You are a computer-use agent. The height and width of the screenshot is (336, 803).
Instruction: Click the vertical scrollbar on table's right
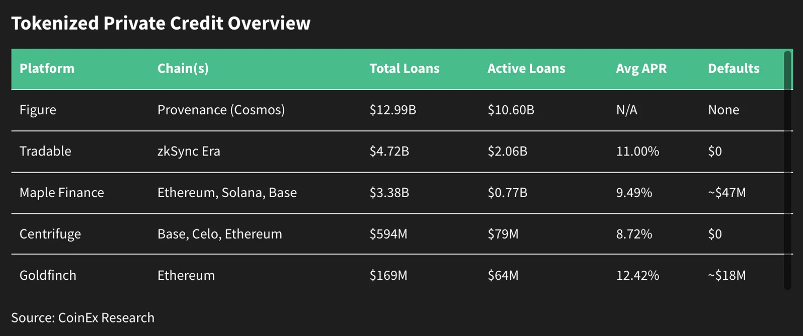[x=787, y=170]
